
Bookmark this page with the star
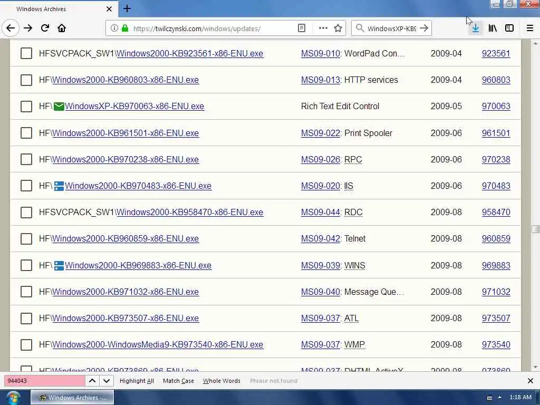point(338,28)
